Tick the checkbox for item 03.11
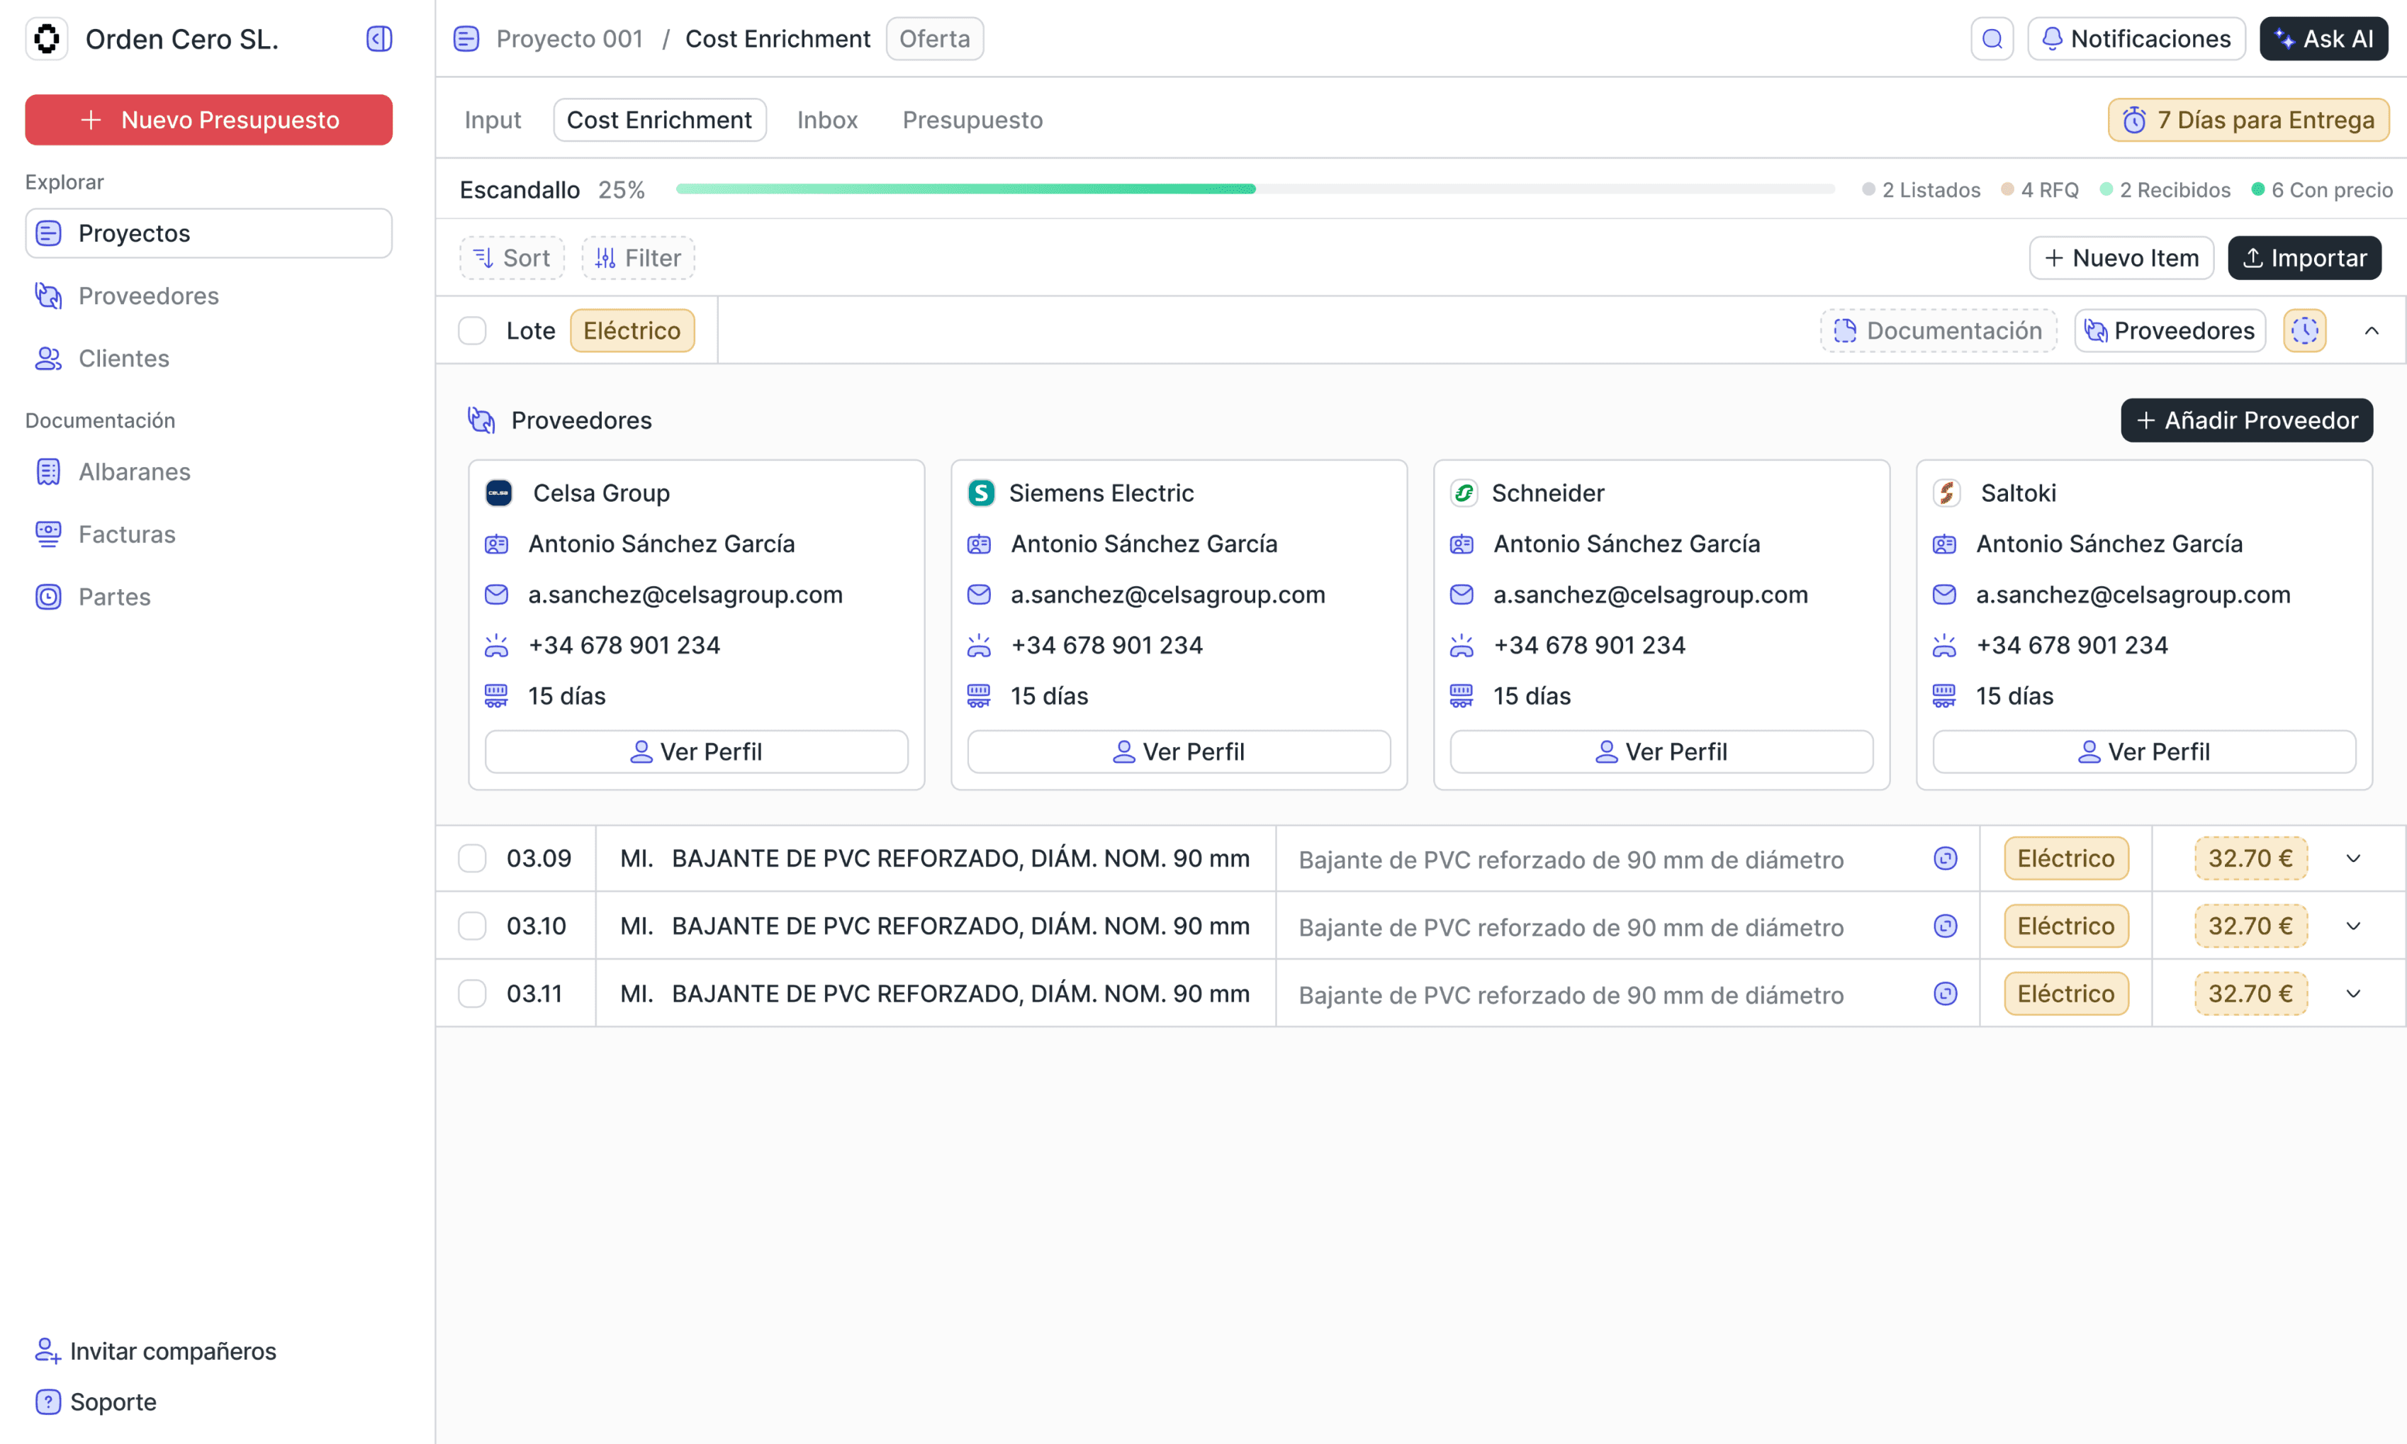Viewport: 2407px width, 1444px height. 472,993
